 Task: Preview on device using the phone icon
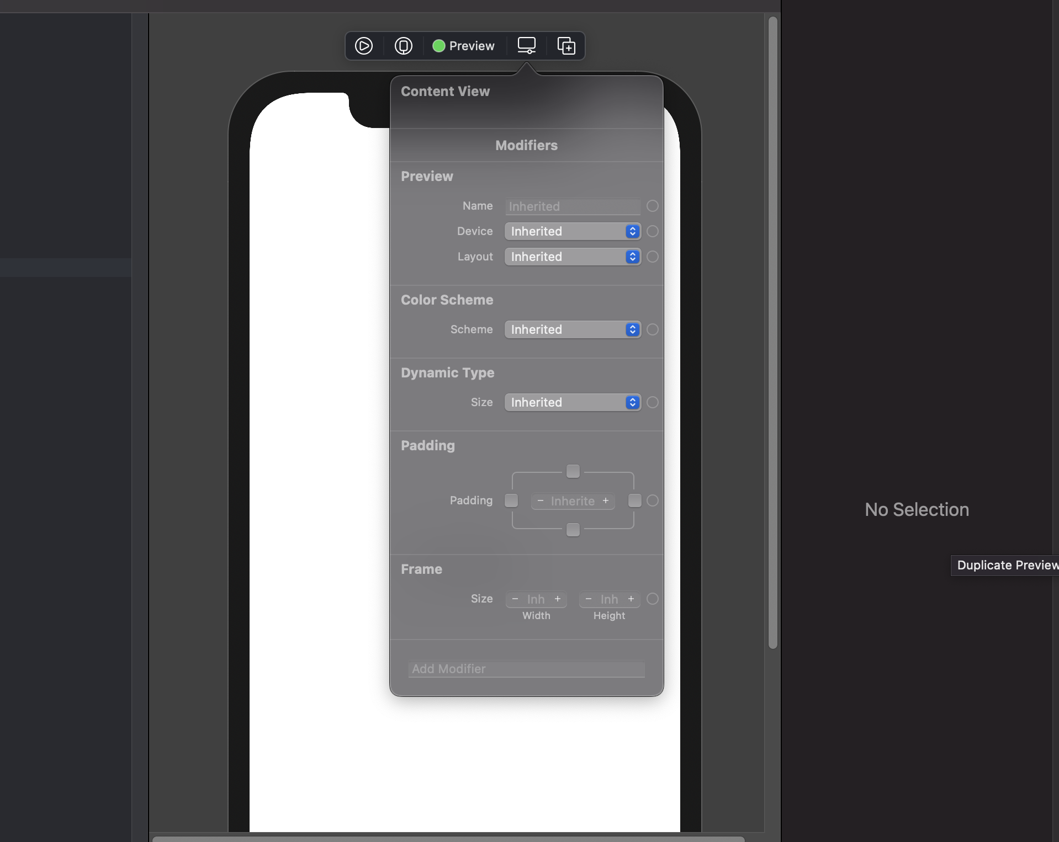tap(404, 46)
